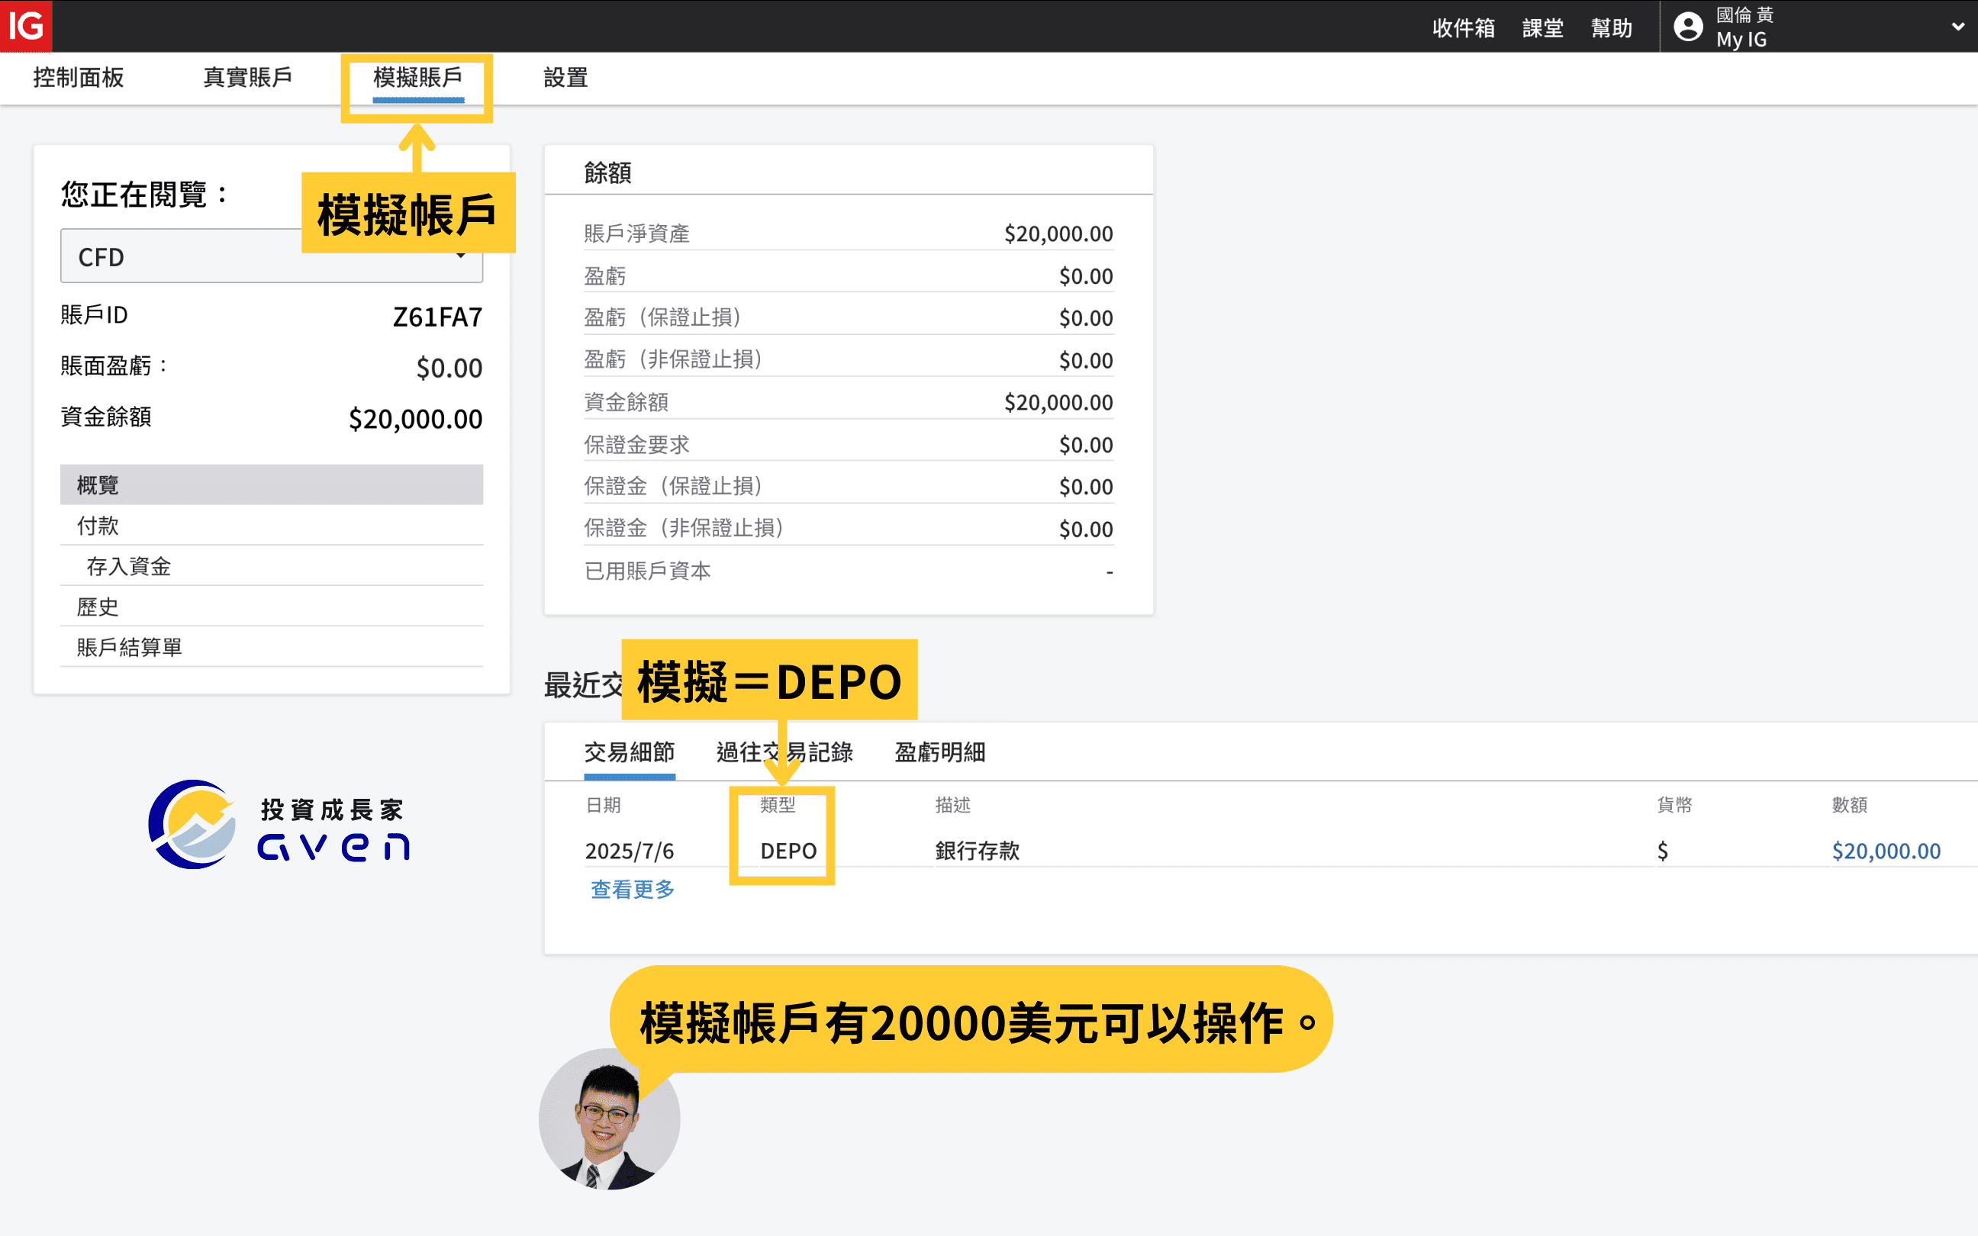Open 收件箱 inbox in top bar

pos(1463,29)
